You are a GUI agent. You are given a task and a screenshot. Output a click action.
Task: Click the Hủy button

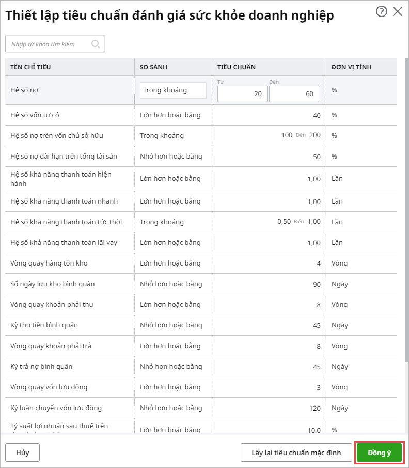tap(22, 453)
